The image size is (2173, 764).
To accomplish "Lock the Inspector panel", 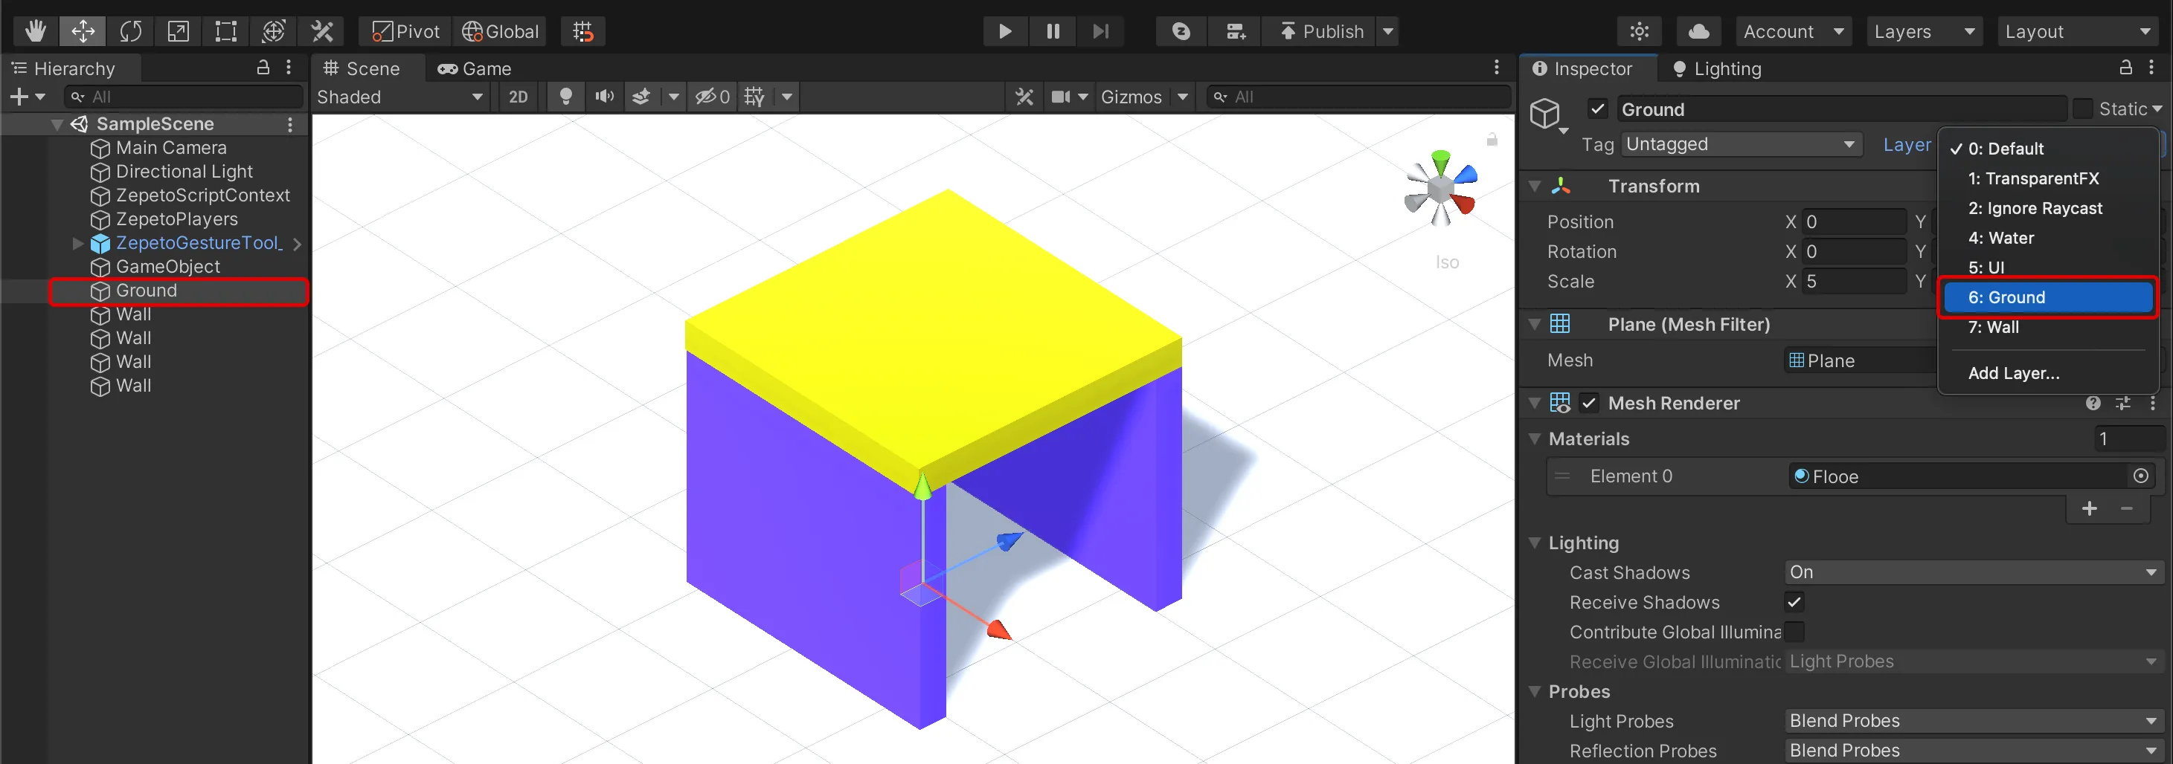I will tap(2126, 68).
